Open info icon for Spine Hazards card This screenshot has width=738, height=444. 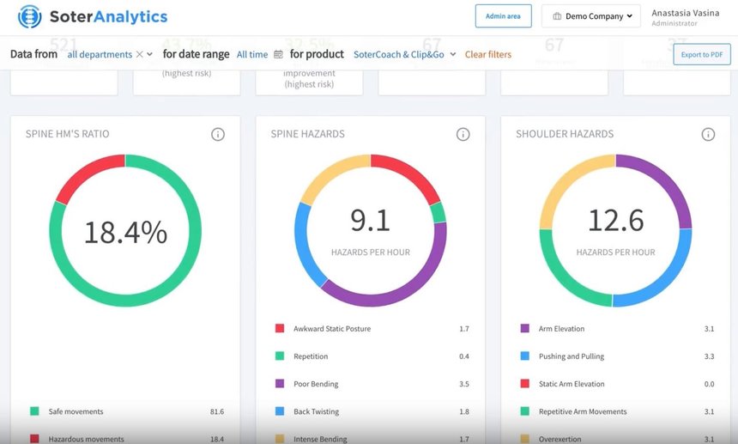click(463, 134)
